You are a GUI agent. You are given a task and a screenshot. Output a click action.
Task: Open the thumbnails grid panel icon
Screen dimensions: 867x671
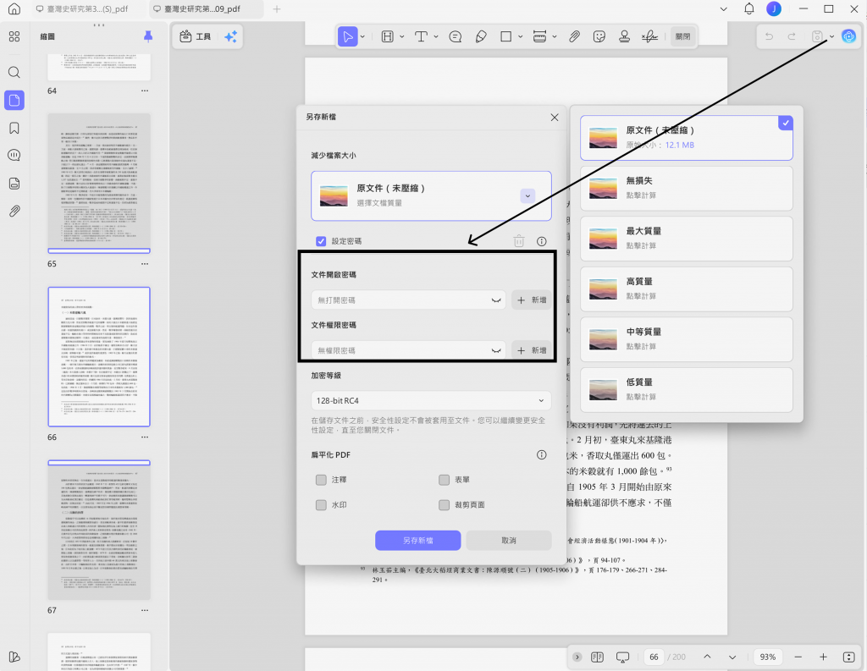click(x=14, y=36)
